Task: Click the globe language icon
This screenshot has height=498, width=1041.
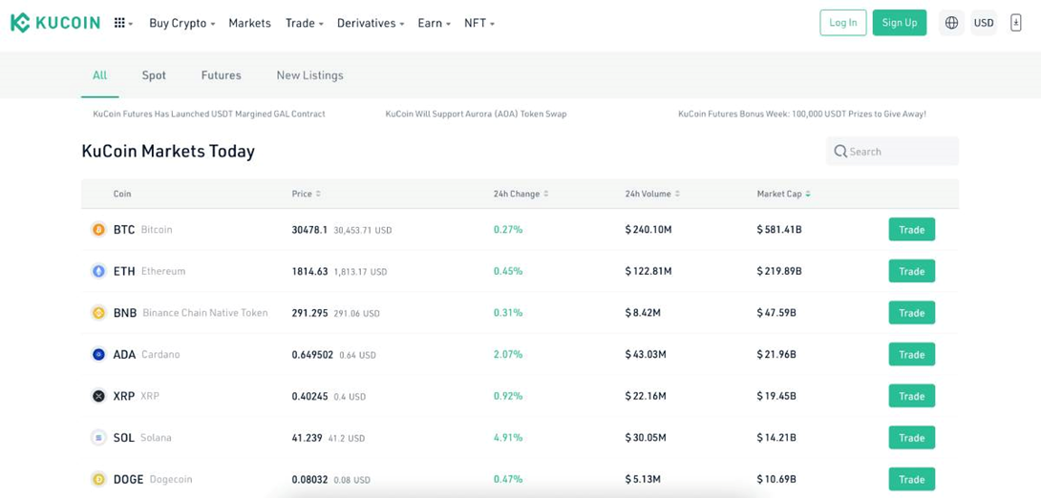Action: pos(951,23)
